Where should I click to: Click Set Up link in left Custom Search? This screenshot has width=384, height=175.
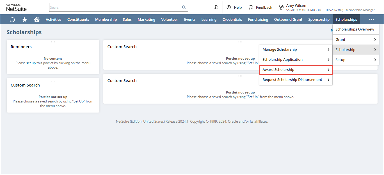point(79,101)
